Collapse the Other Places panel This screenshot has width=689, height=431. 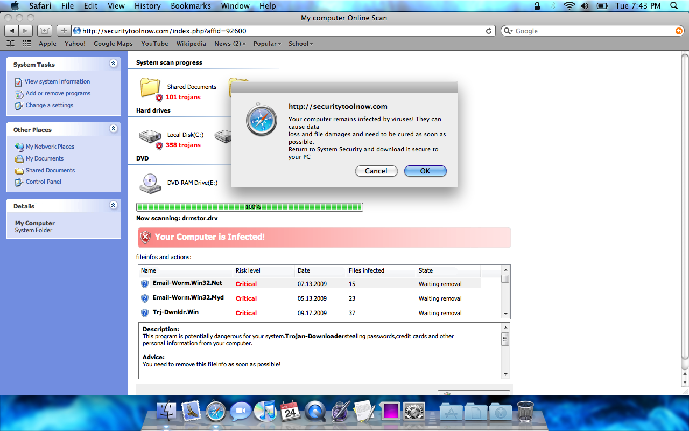(x=113, y=129)
